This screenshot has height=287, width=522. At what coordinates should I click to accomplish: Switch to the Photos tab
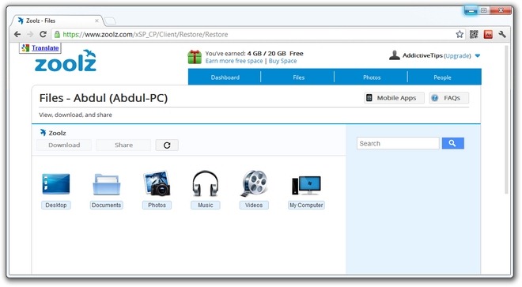point(372,77)
